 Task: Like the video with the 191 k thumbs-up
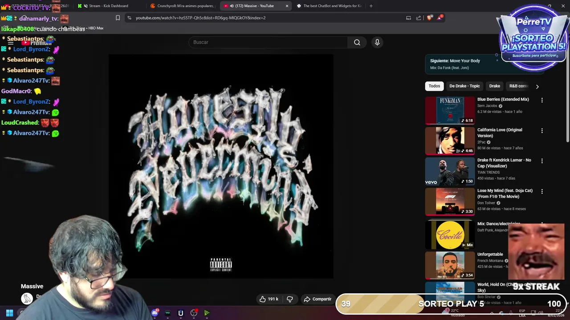pos(269,299)
